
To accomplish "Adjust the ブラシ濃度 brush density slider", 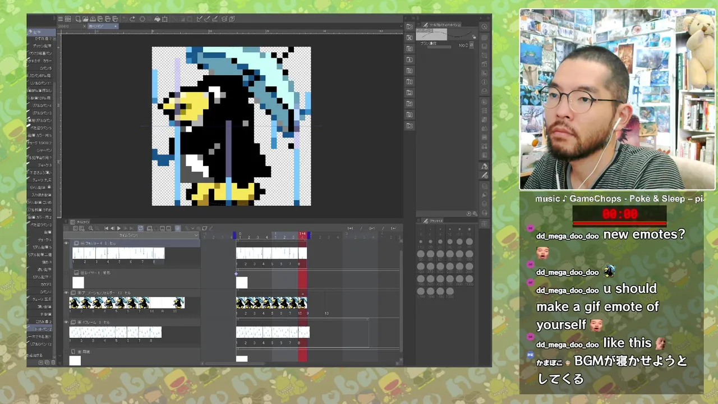I will 439,46.
